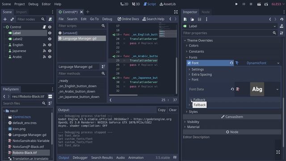Switch to the Import tab
Viewport: 286px width, 161px height.
coord(21,12)
